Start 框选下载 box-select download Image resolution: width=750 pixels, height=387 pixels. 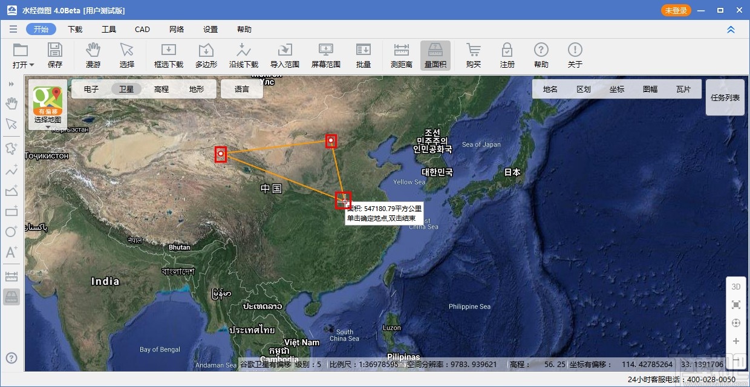pyautogui.click(x=169, y=56)
